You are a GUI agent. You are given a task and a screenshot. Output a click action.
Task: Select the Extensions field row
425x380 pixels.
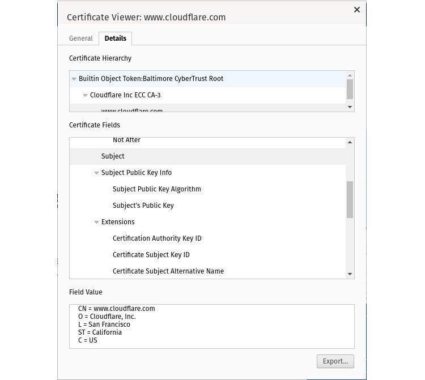click(207, 222)
